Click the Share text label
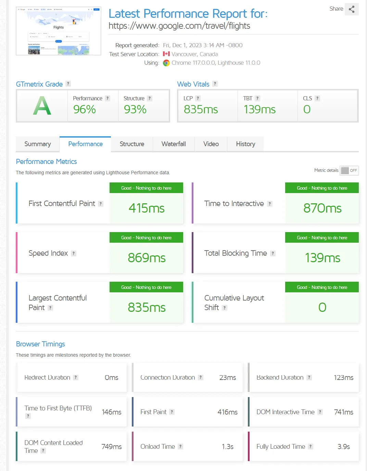This screenshot has height=471, width=367. [336, 9]
